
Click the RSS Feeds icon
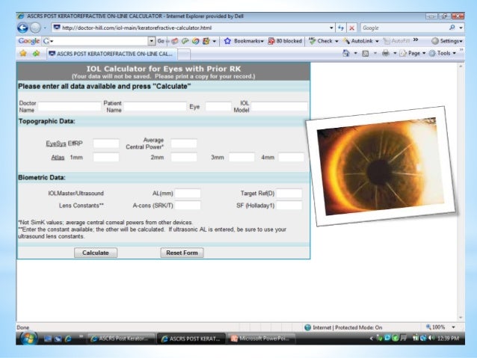tap(366, 54)
